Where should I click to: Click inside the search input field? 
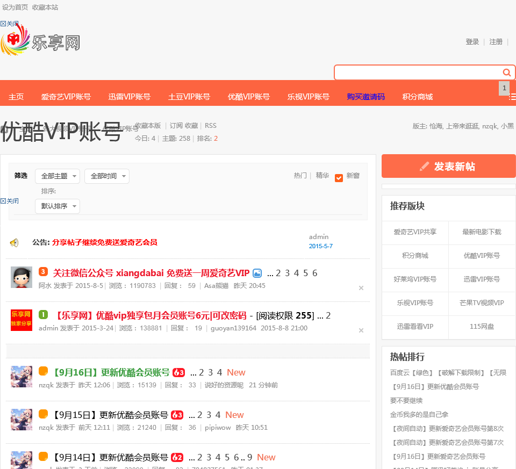(418, 73)
